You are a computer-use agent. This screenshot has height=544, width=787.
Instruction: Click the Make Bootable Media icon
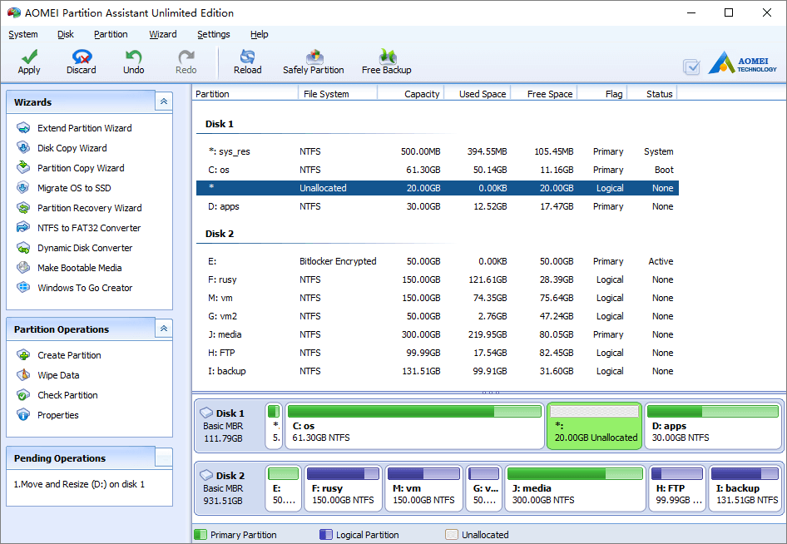tap(23, 268)
